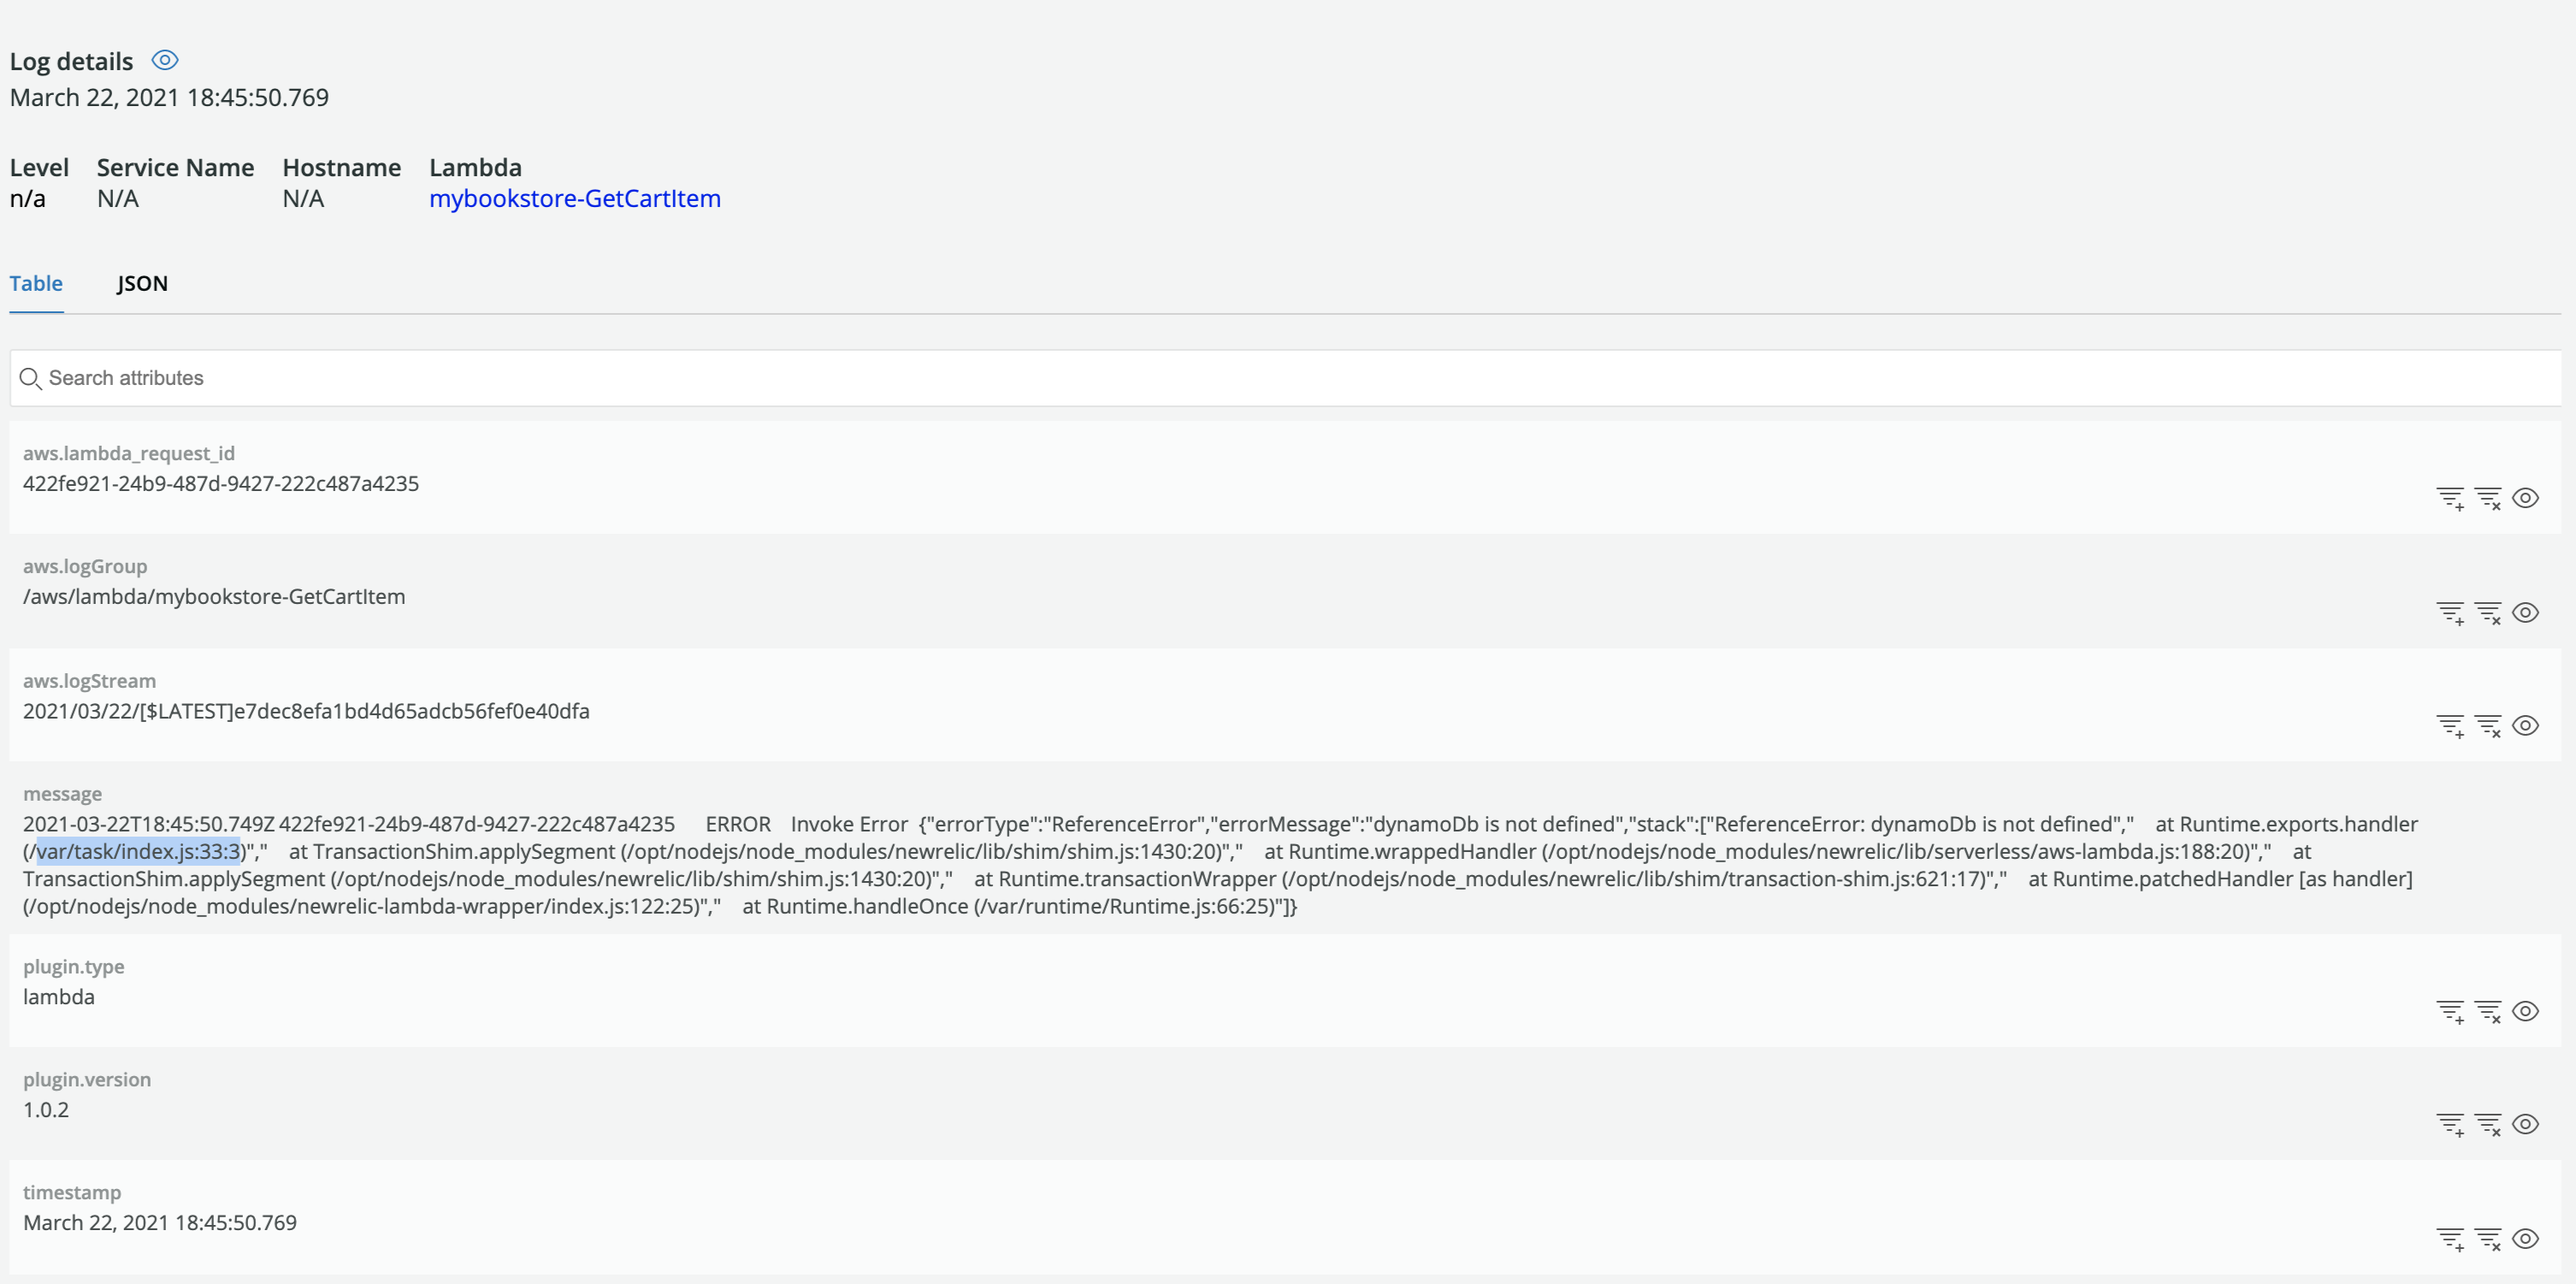Exclude aws.logStream value from filter
The height and width of the screenshot is (1284, 2576).
pos(2488,726)
